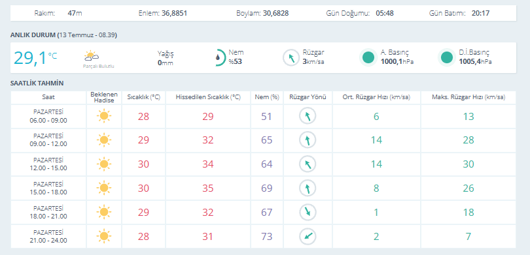This screenshot has width=530, height=255.
Task: Click wind direction arrow for 21.00 - 24.00
Action: tap(308, 236)
